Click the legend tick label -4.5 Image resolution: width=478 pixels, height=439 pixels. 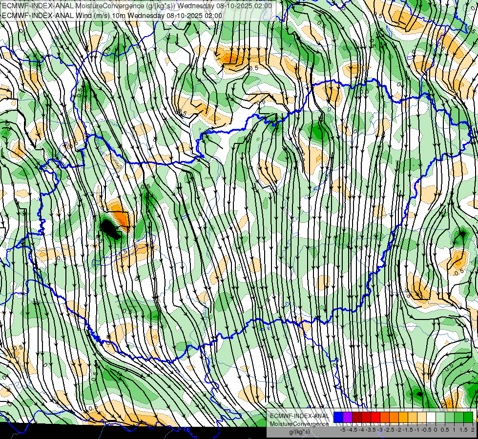tap(352, 430)
